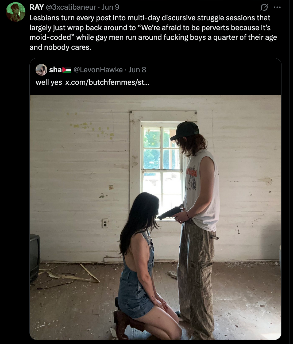Image resolution: width=293 pixels, height=344 pixels.
Task: Click the sha display name in quote
Action: [55, 70]
